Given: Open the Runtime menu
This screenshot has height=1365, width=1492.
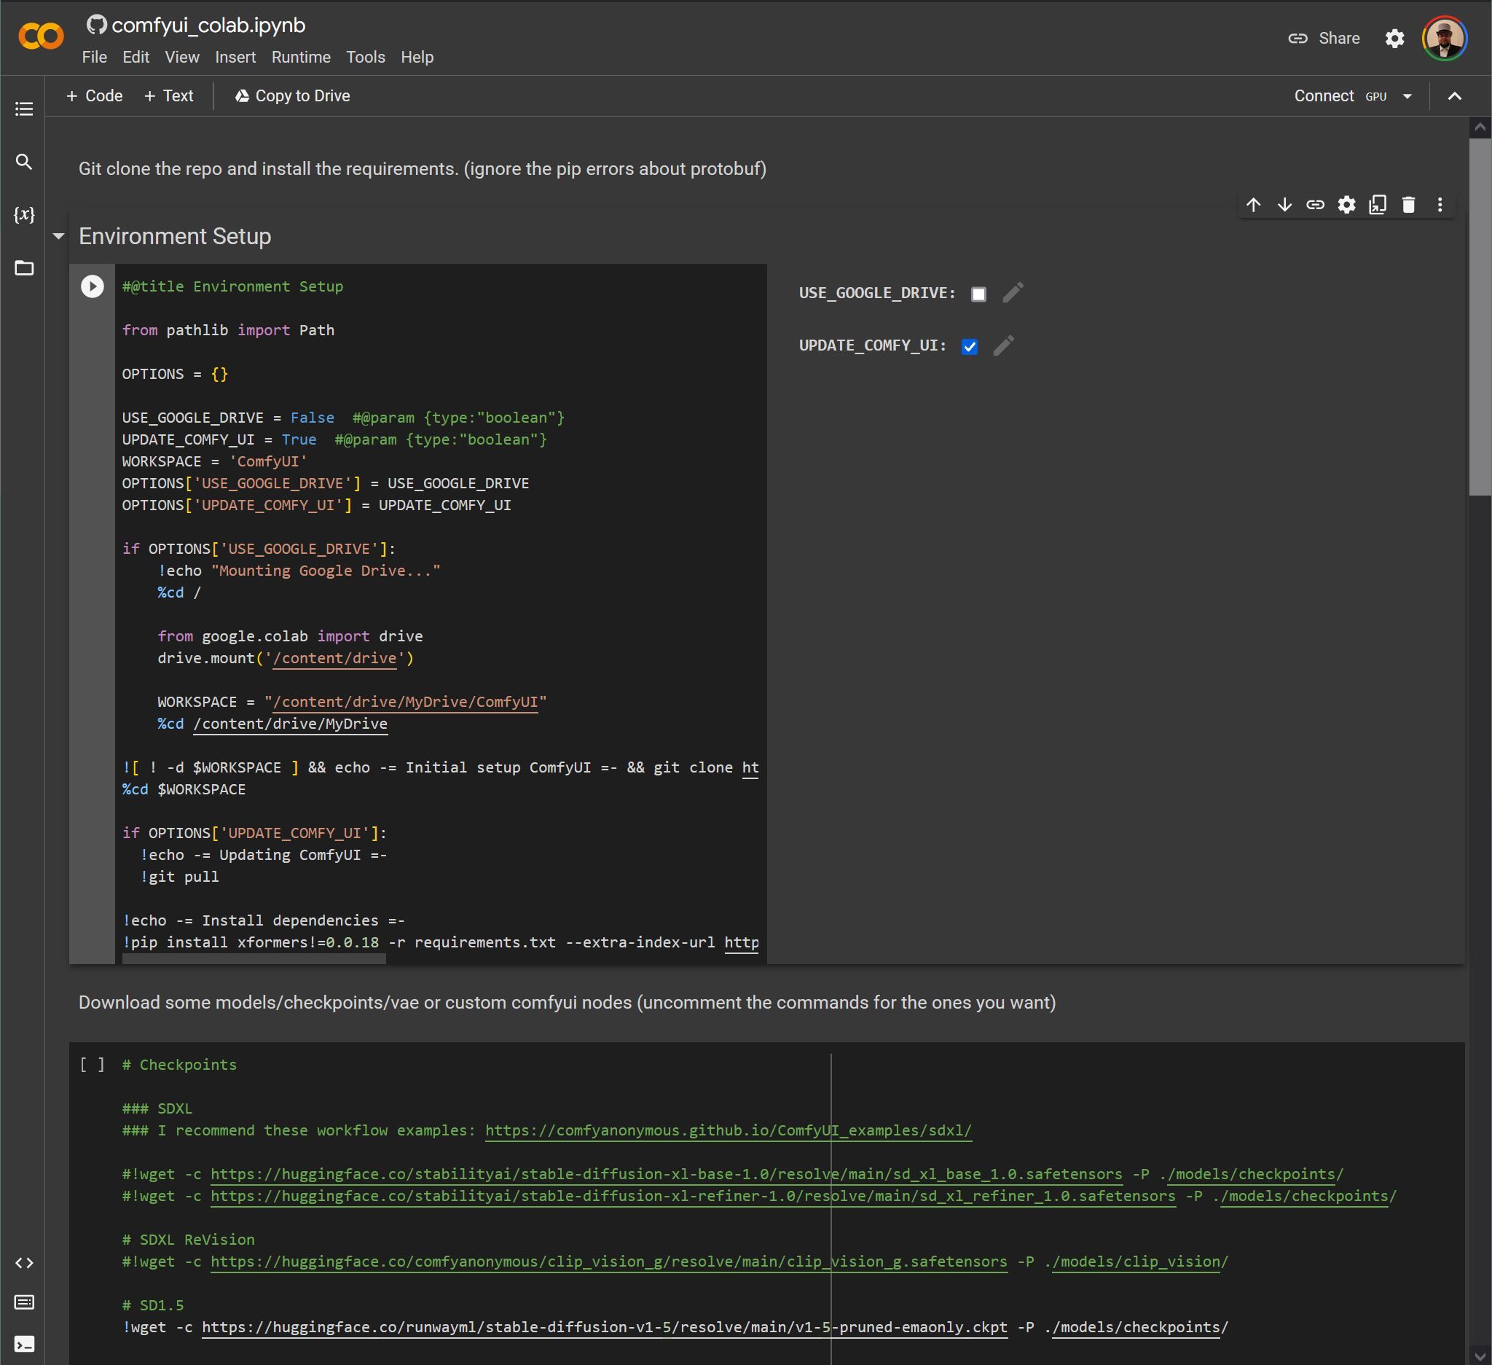Looking at the screenshot, I should pyautogui.click(x=300, y=57).
